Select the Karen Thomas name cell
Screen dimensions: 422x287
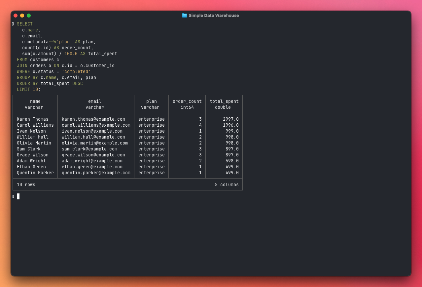[33, 119]
